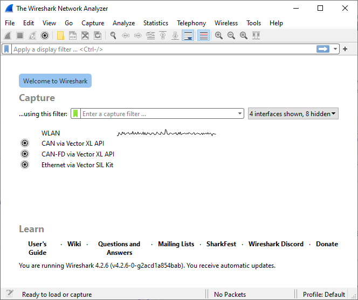Open the View menu
Screen dimensions: 358x300
49,23
